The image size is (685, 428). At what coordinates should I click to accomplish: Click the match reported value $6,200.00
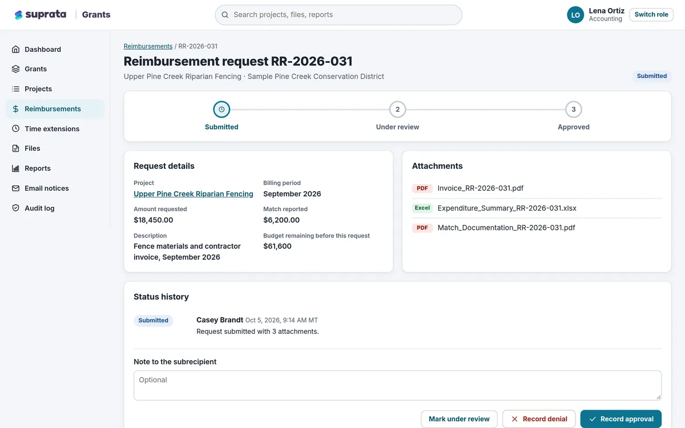[x=281, y=220]
